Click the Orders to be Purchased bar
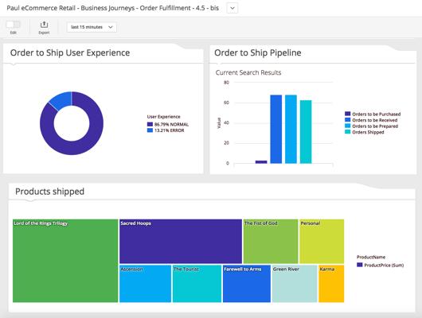Screen dimensions: 422x318 (x=261, y=162)
